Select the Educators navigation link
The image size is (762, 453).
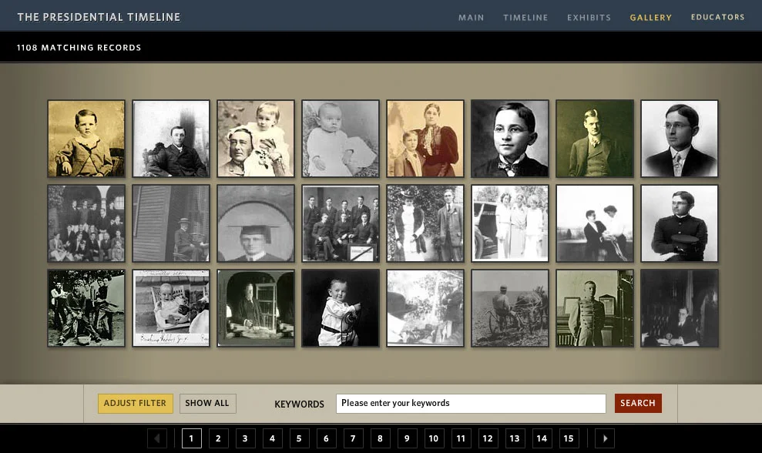tap(717, 17)
